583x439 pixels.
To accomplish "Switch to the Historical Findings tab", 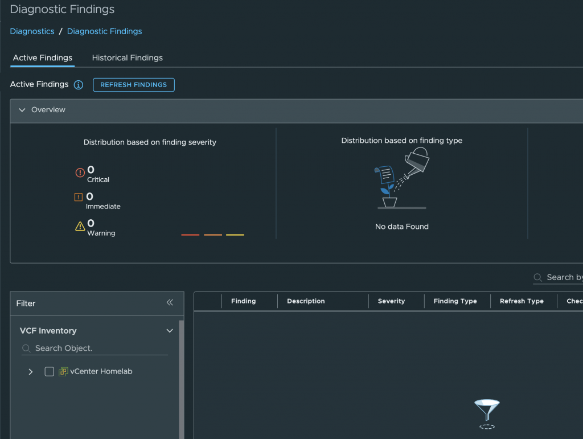I will 127,58.
